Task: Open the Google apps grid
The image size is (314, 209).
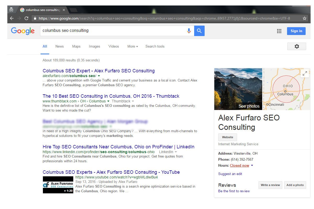Action: (x=279, y=31)
